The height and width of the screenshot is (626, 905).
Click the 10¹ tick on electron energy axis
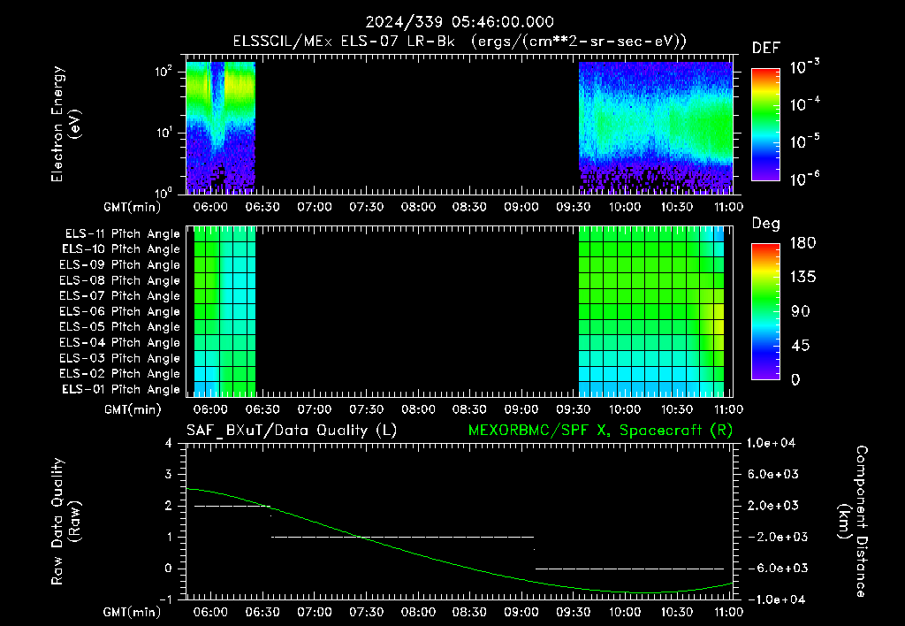(164, 133)
